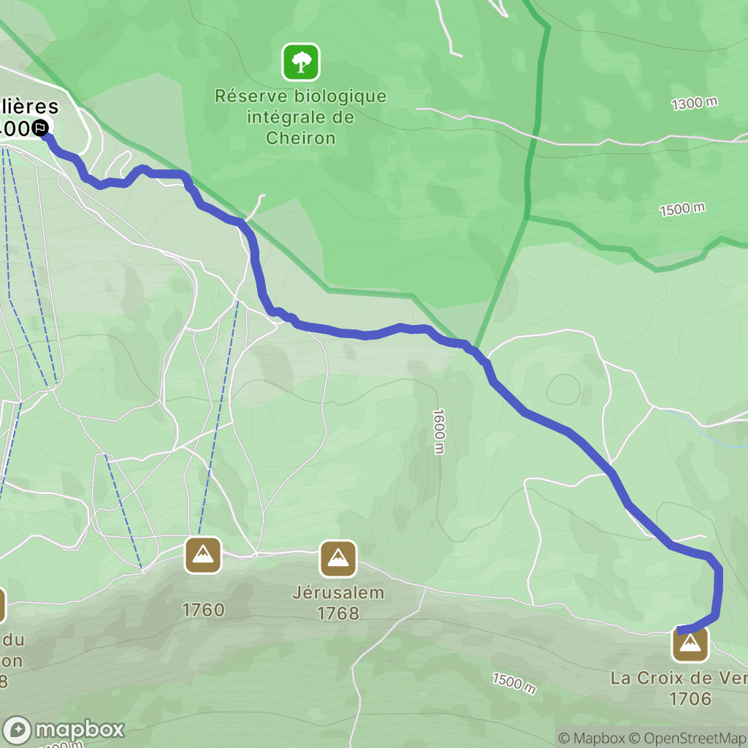Viewport: 748px width, 748px height.
Task: Click the green nature reserve tree icon
Action: tap(300, 62)
